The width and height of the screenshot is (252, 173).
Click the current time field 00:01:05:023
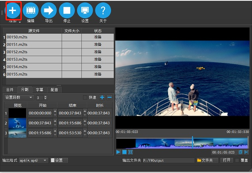pos(223,152)
